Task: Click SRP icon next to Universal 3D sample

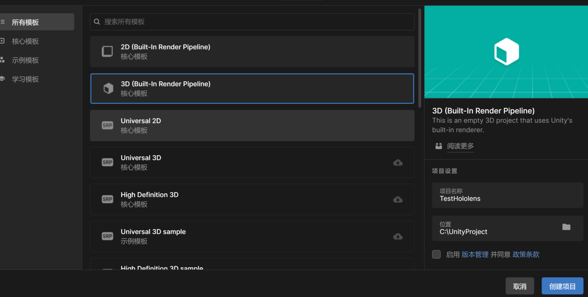Action: point(107,236)
